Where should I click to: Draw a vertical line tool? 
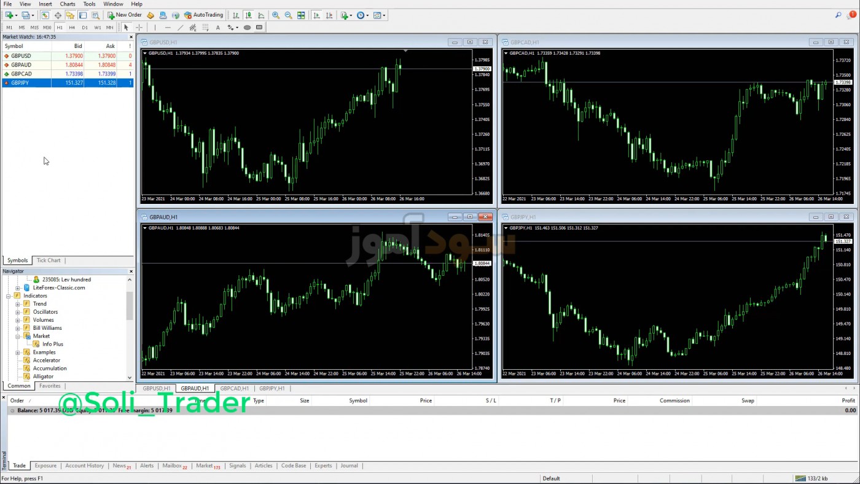(x=155, y=28)
